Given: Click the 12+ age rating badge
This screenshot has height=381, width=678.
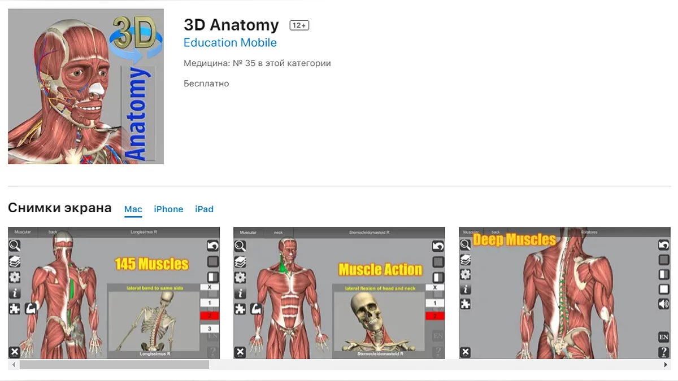Looking at the screenshot, I should coord(299,25).
